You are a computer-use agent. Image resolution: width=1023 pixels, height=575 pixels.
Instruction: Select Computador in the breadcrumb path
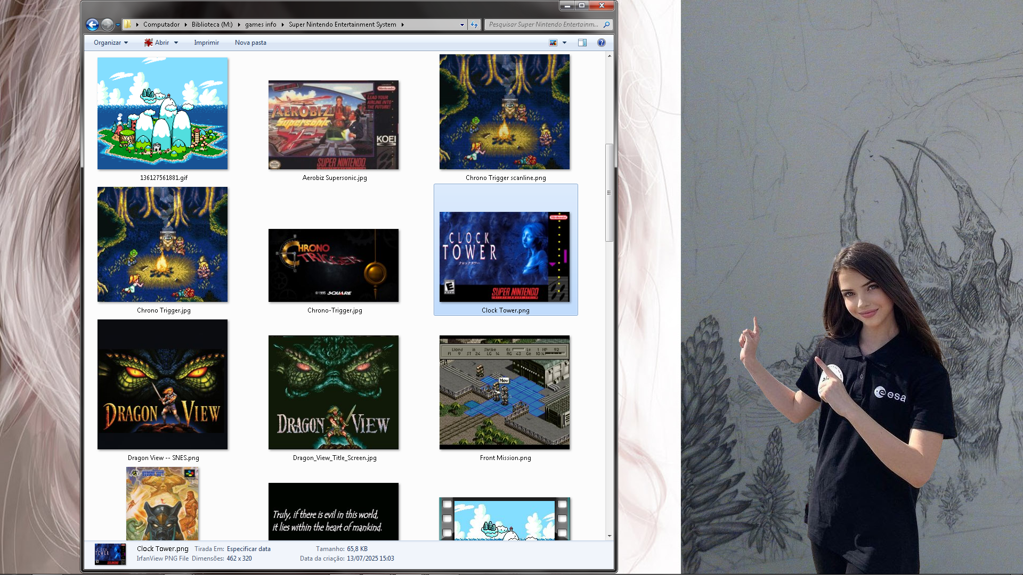[161, 24]
